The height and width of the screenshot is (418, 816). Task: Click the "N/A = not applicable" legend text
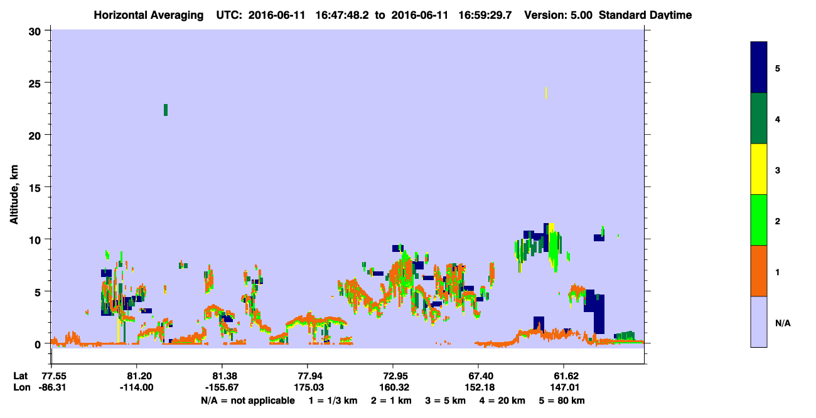(247, 400)
